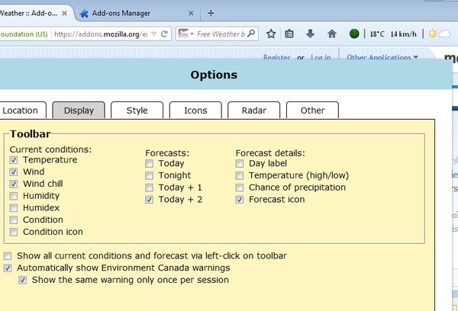
Task: Open the URL history dropdown arrow
Action: pyautogui.click(x=154, y=34)
